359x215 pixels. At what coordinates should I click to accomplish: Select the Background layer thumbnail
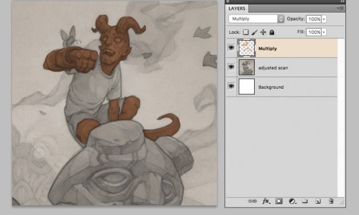point(247,86)
